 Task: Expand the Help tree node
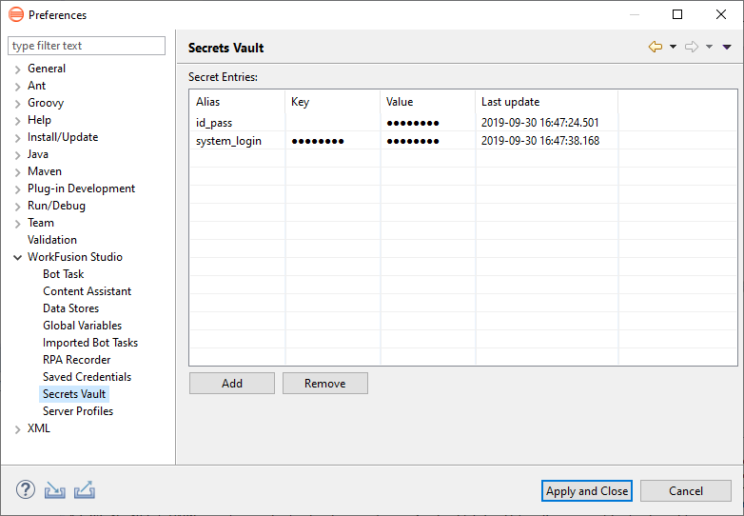(x=17, y=121)
